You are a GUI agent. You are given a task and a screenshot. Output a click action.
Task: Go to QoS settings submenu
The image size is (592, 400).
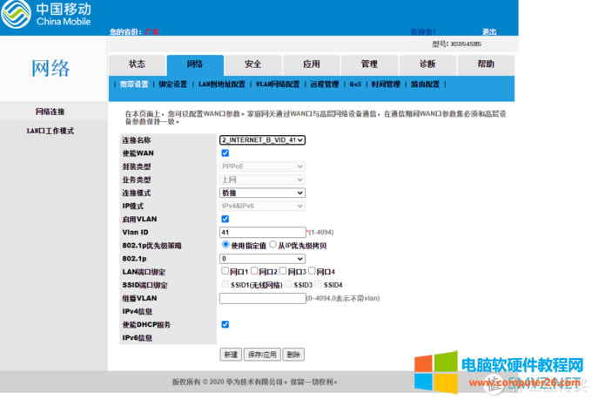click(x=355, y=85)
